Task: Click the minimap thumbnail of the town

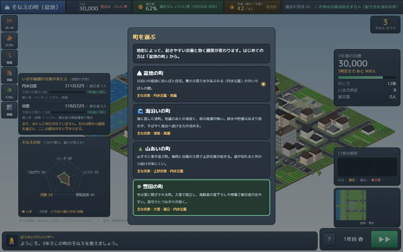Action: 351,205
